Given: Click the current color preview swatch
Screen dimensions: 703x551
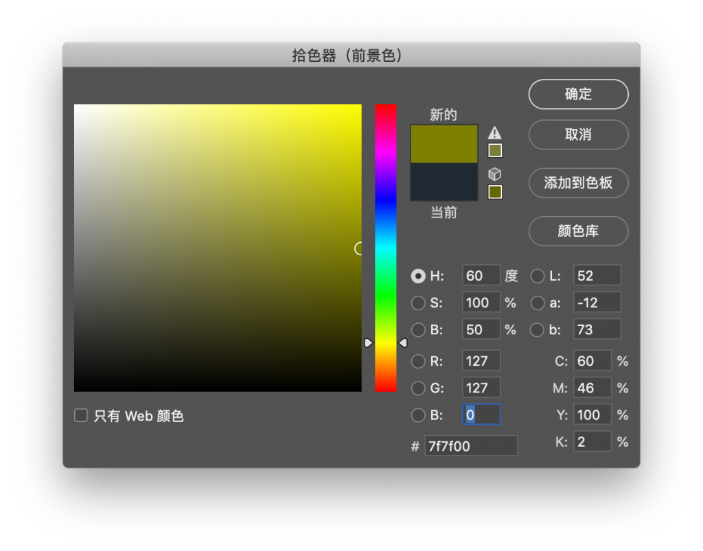Looking at the screenshot, I should point(443,182).
